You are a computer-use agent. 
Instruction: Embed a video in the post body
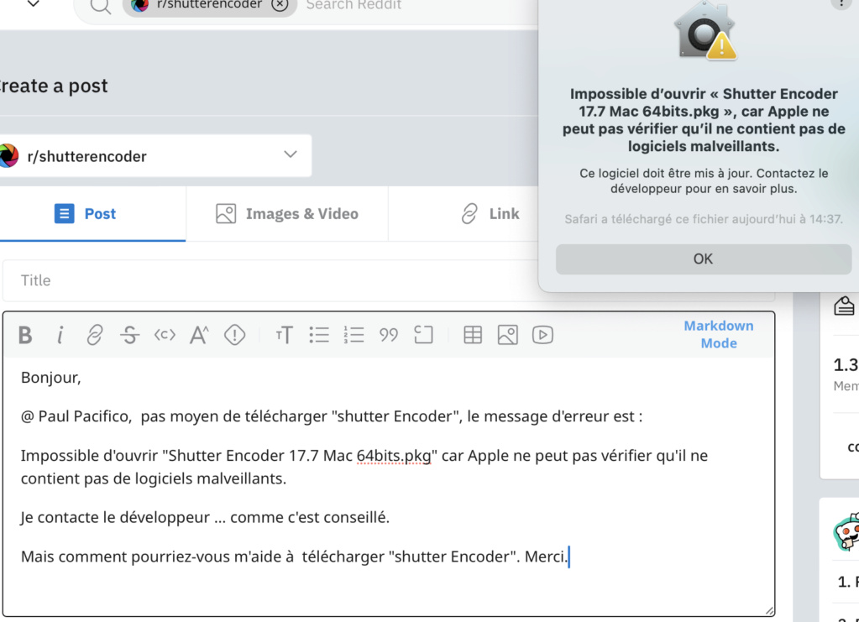(542, 335)
